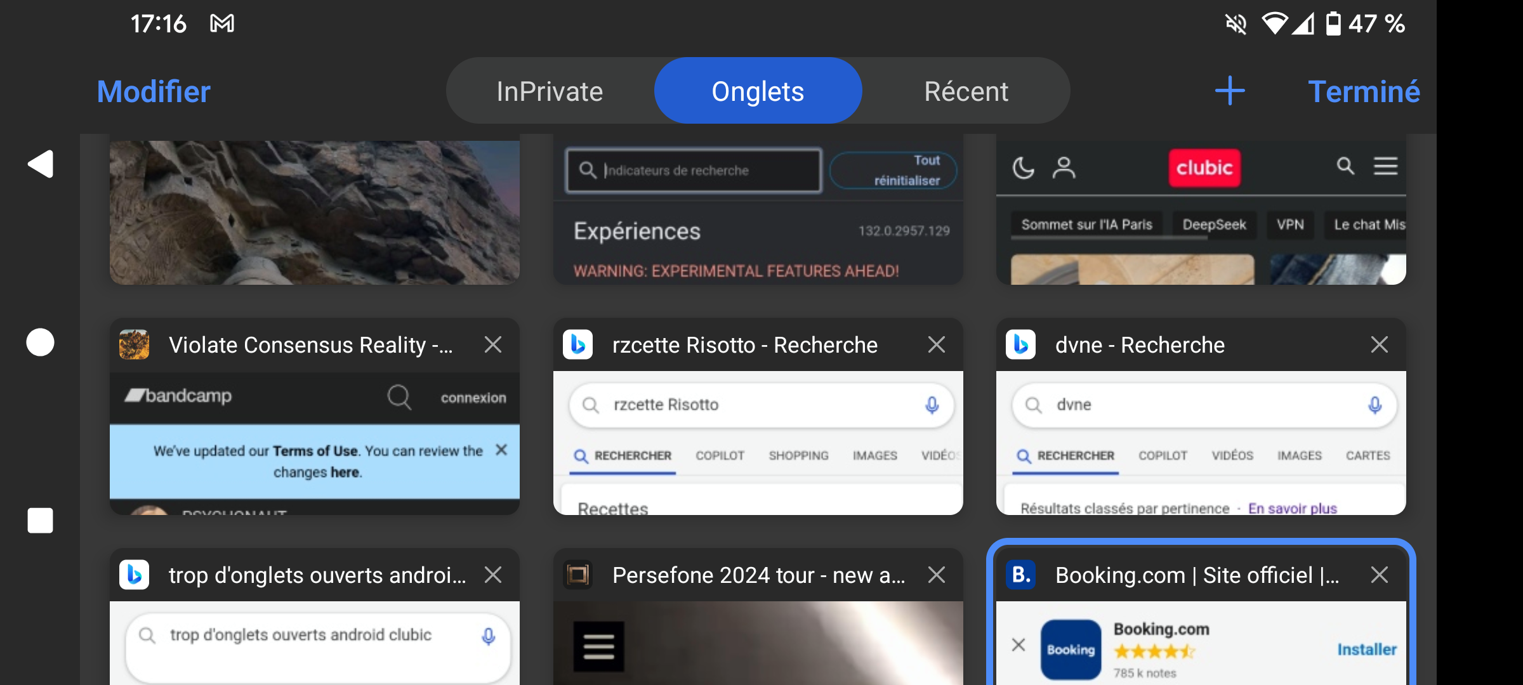Close the rzcette Risotto search tab
The image size is (1523, 685).
(x=936, y=344)
